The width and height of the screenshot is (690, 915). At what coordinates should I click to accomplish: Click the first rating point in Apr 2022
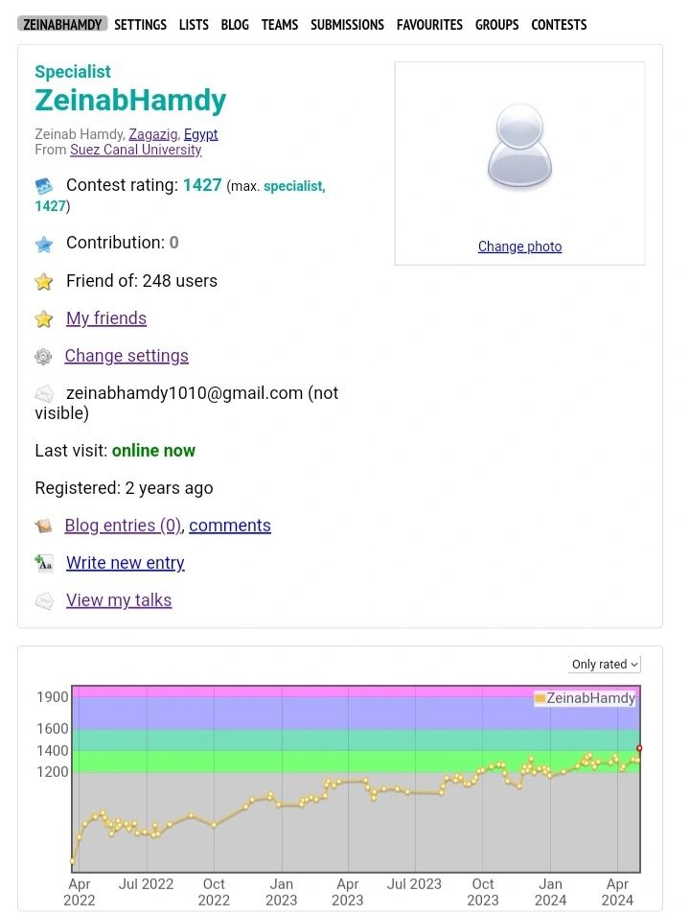(x=73, y=860)
